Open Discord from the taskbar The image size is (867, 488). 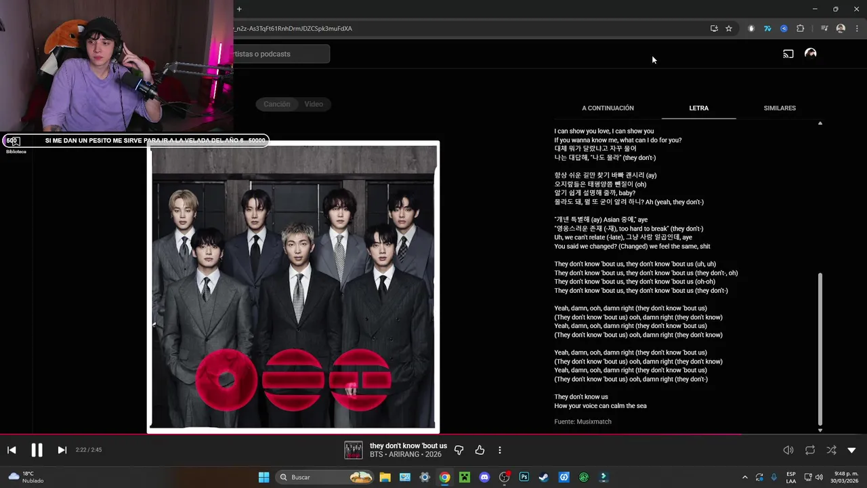pyautogui.click(x=484, y=477)
